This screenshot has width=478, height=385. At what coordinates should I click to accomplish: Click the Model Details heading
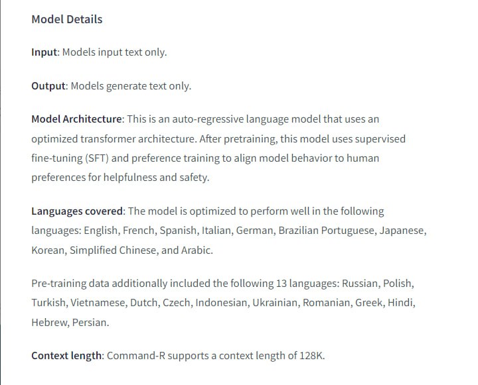(66, 19)
